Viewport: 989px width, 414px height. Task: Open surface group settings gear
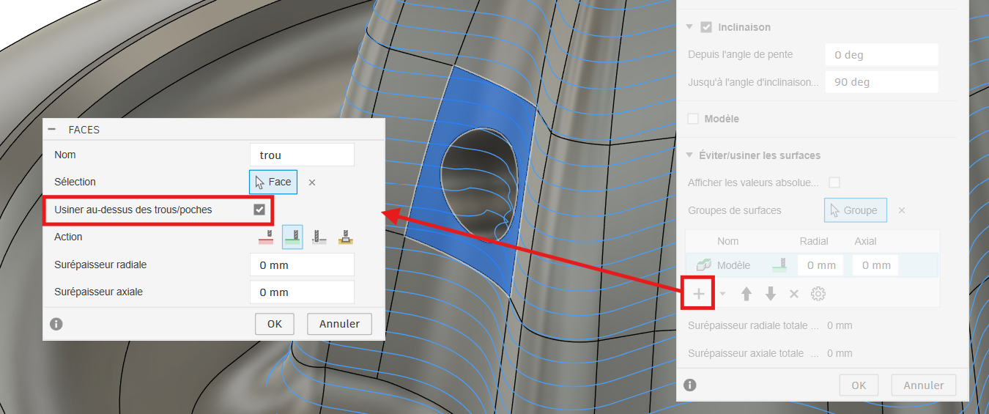818,294
